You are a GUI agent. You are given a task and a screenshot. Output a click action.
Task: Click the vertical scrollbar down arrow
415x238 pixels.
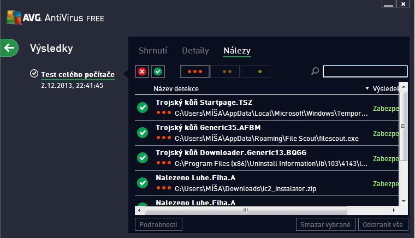coord(404,201)
